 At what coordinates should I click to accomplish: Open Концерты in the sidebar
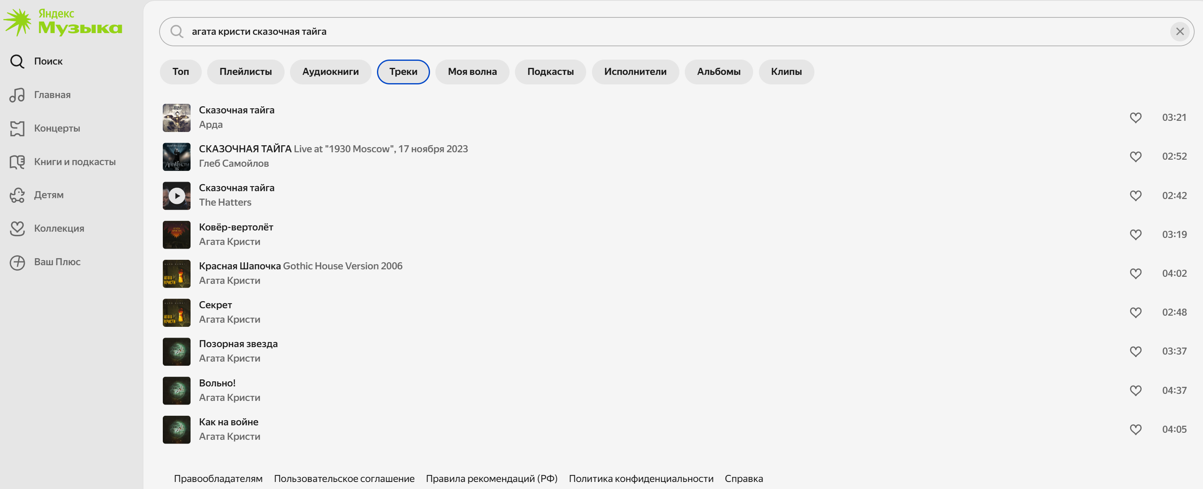[x=57, y=128]
